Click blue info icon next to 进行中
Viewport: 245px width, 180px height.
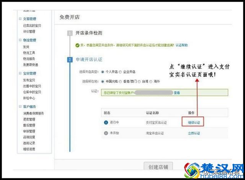[106, 122]
